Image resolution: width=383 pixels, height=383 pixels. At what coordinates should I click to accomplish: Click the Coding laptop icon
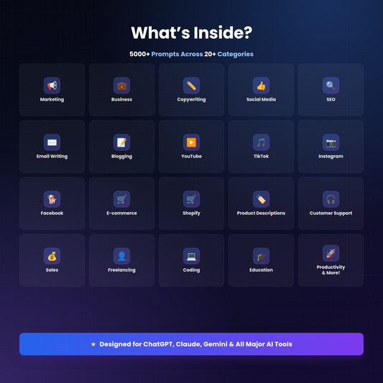click(191, 257)
